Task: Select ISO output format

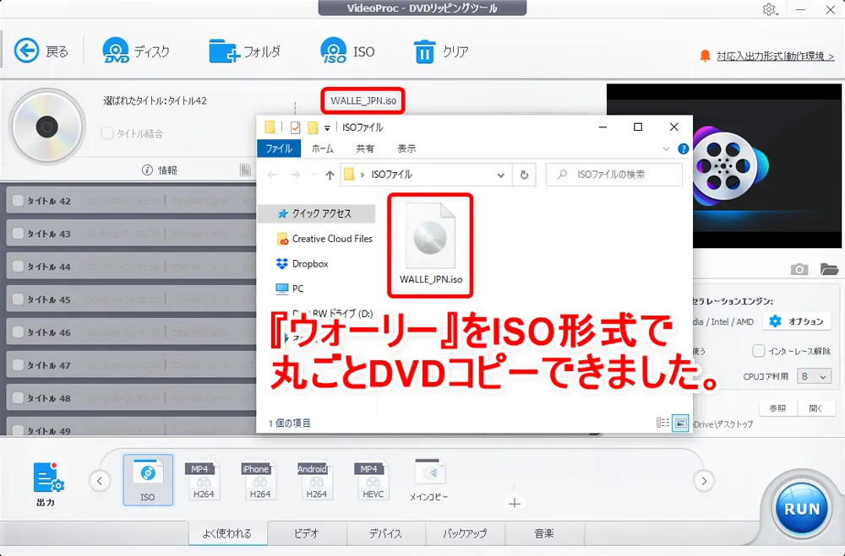Action: [148, 479]
